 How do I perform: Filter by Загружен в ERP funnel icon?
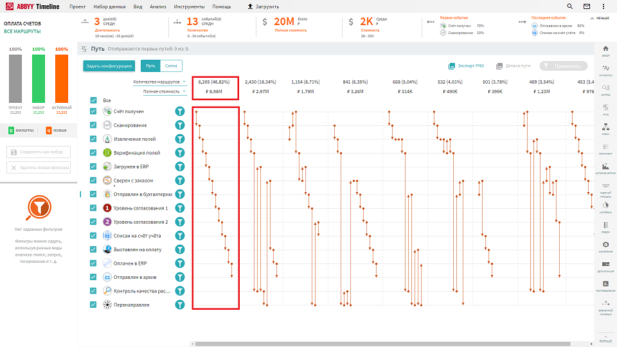point(180,166)
